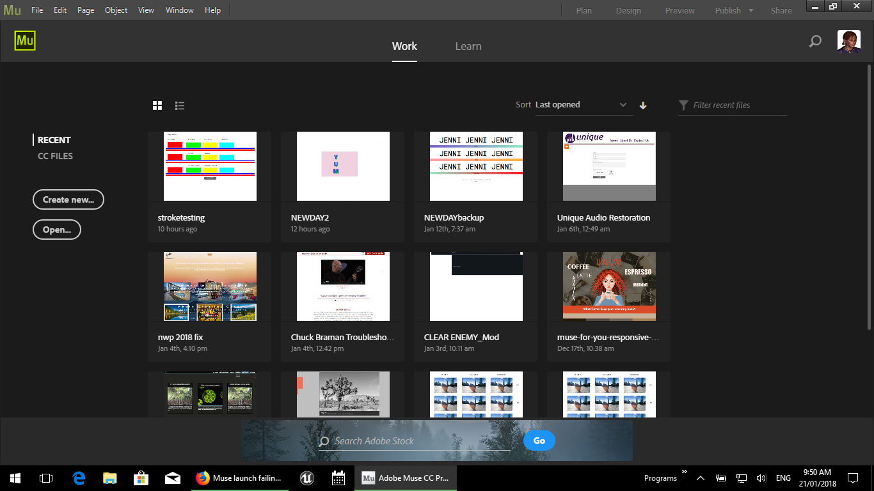Open Microsoft Store from taskbar
874x491 pixels.
pos(141,478)
